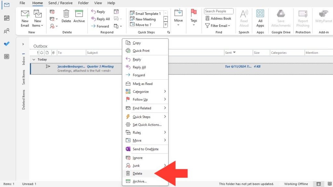Open the WittyParrot add-in
The width and height of the screenshot is (333, 187).
(323, 16)
